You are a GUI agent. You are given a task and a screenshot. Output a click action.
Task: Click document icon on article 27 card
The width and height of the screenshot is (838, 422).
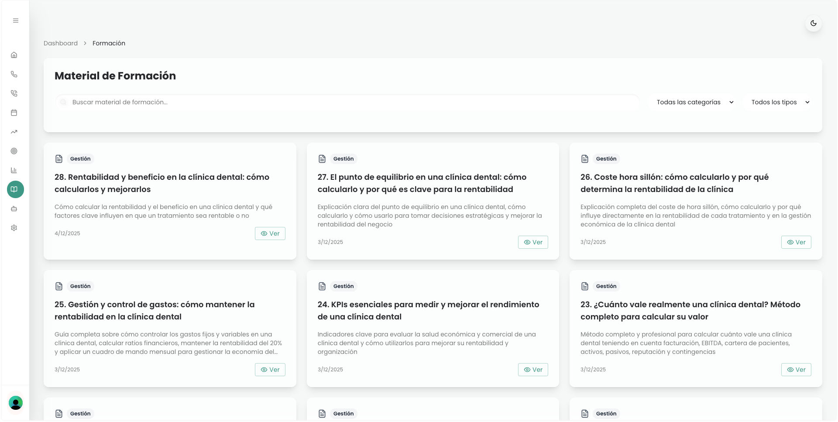point(322,159)
